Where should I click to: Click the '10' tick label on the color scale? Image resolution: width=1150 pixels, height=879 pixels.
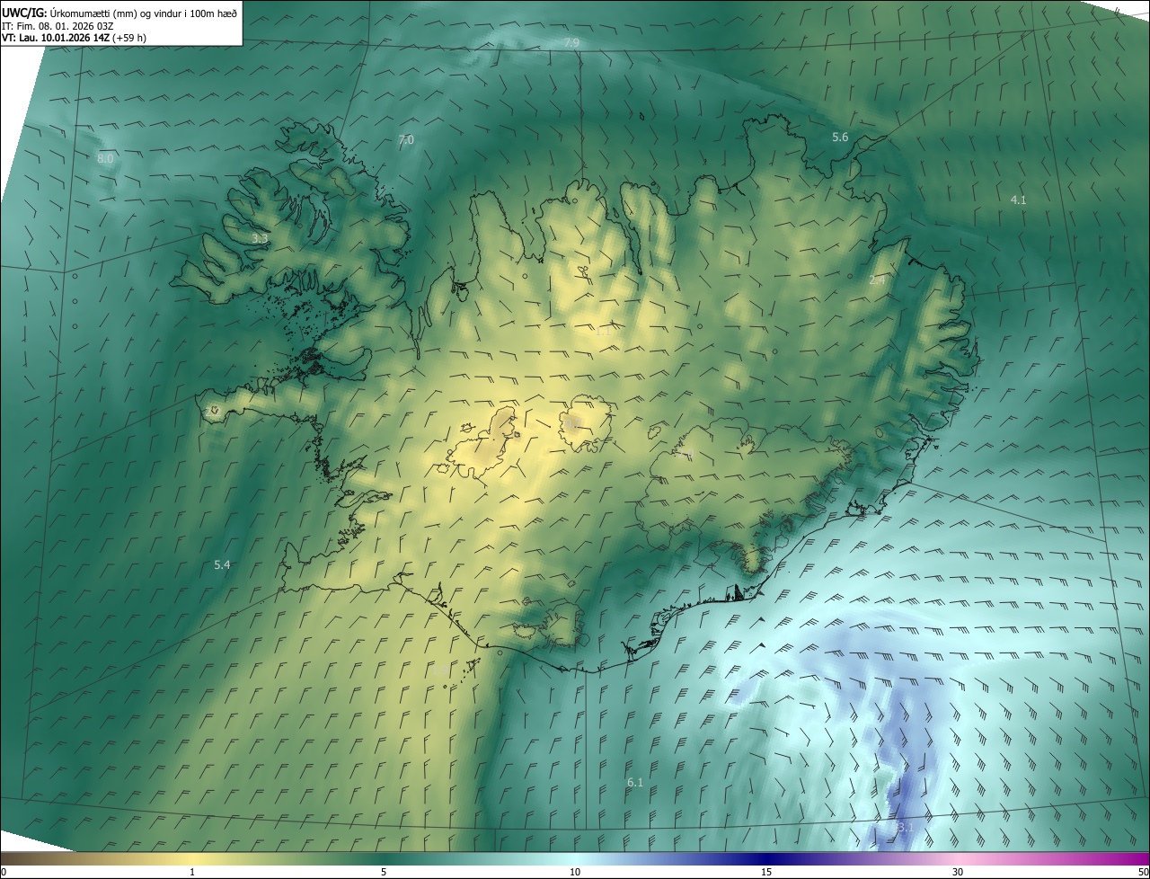click(x=575, y=872)
